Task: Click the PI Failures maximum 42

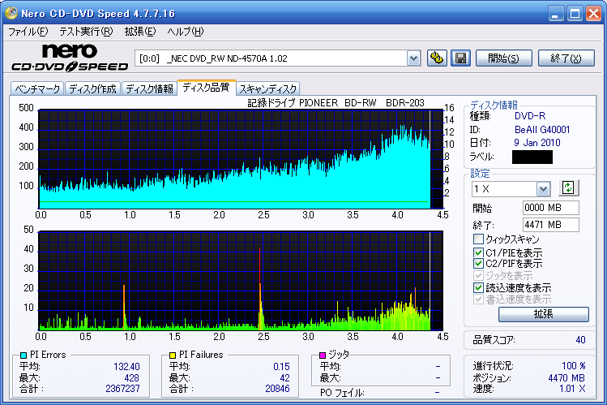Action: [285, 378]
